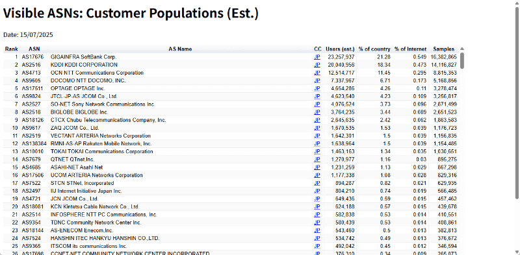Screen dimensions: 520x255
Task: Click samples value 14,116,827
Action: click(444, 65)
